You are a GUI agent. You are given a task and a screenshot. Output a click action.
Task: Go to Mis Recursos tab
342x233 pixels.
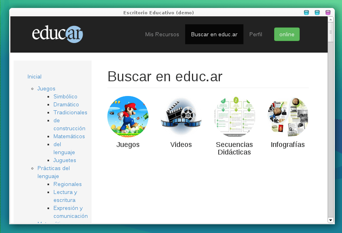point(162,34)
